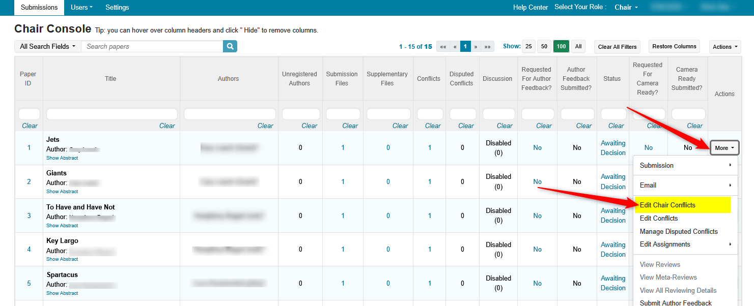
Task: Show 50 papers per page
Action: click(x=544, y=46)
